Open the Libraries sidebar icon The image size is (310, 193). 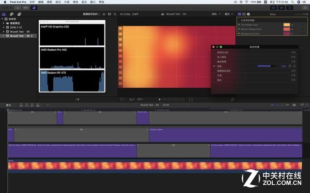click(4, 14)
